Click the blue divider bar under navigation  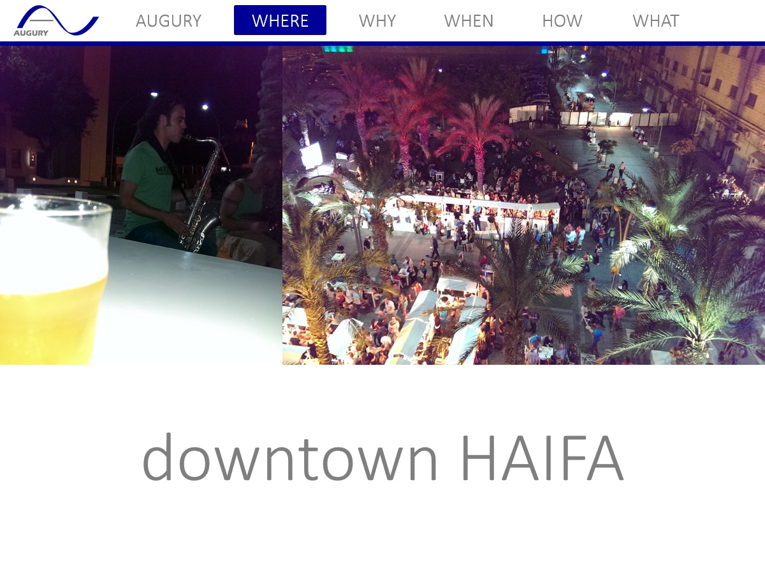point(382,43)
